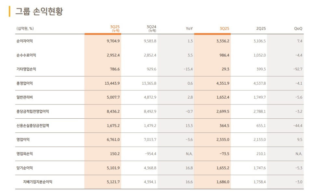The height and width of the screenshot is (192, 312).
Task: Click the (십억원, %) unit label
Action: pyautogui.click(x=25, y=29)
